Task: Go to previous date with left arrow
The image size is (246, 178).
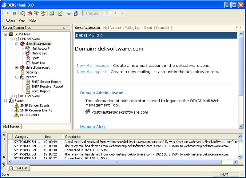Action: coord(115,13)
